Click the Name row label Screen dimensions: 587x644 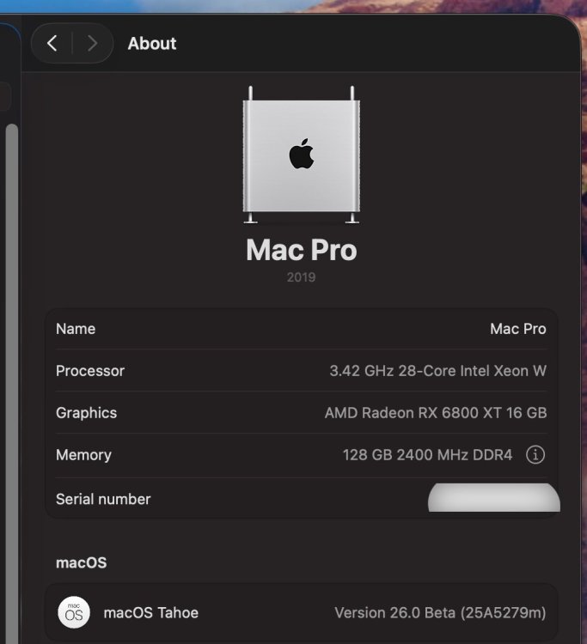(76, 329)
